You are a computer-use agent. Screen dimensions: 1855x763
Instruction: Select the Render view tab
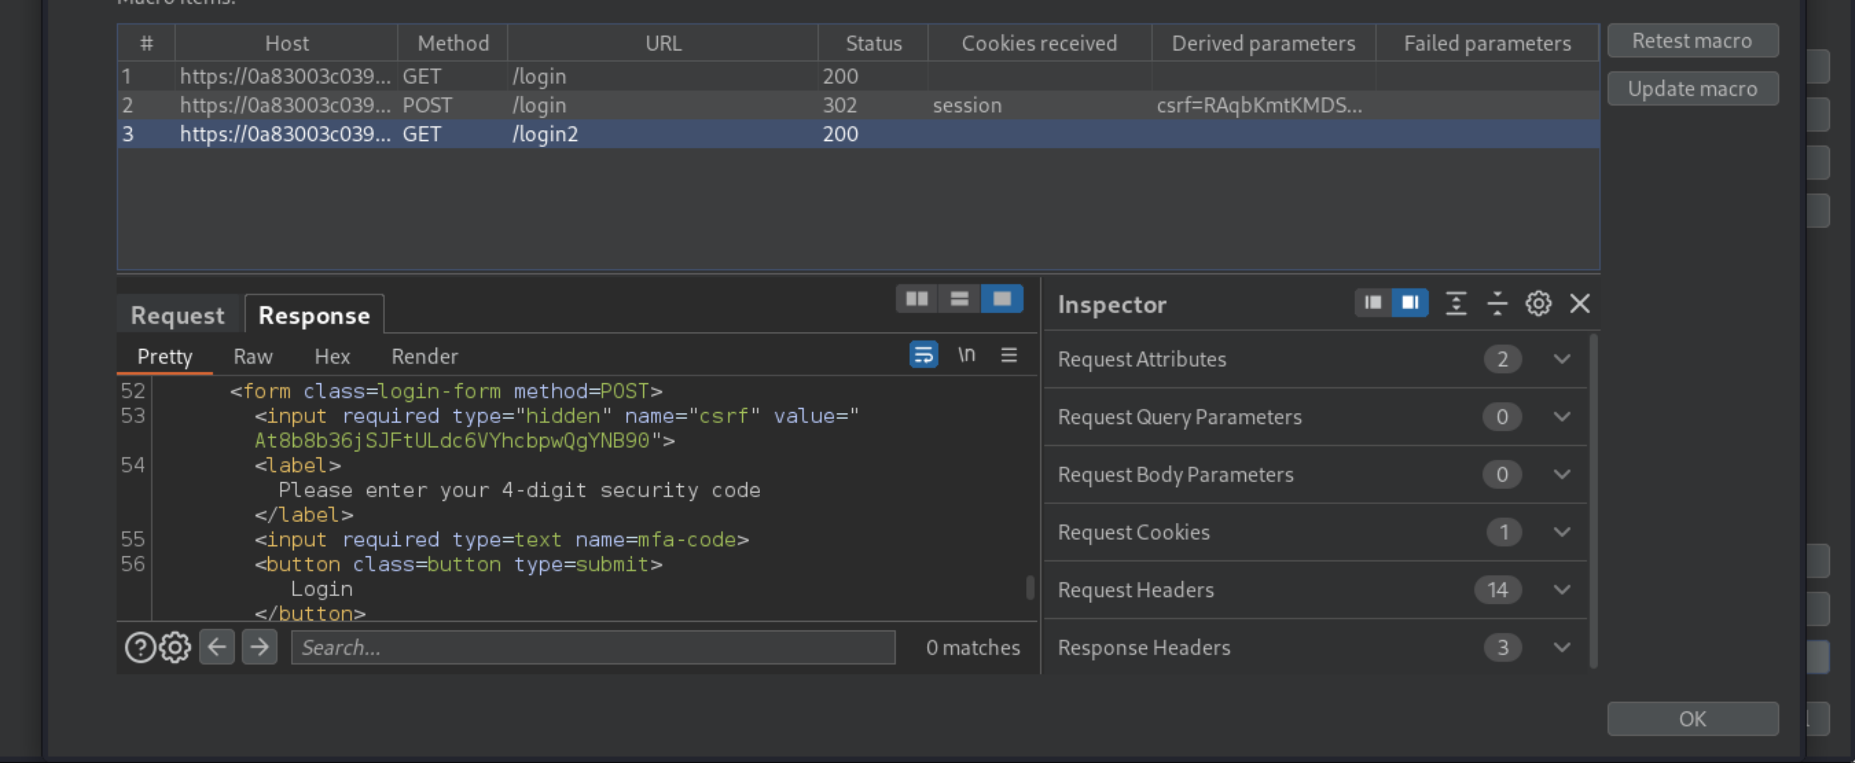pos(424,357)
